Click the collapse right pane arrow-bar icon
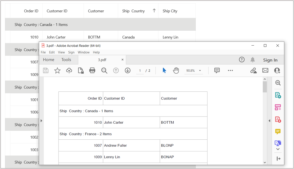 click(279, 159)
